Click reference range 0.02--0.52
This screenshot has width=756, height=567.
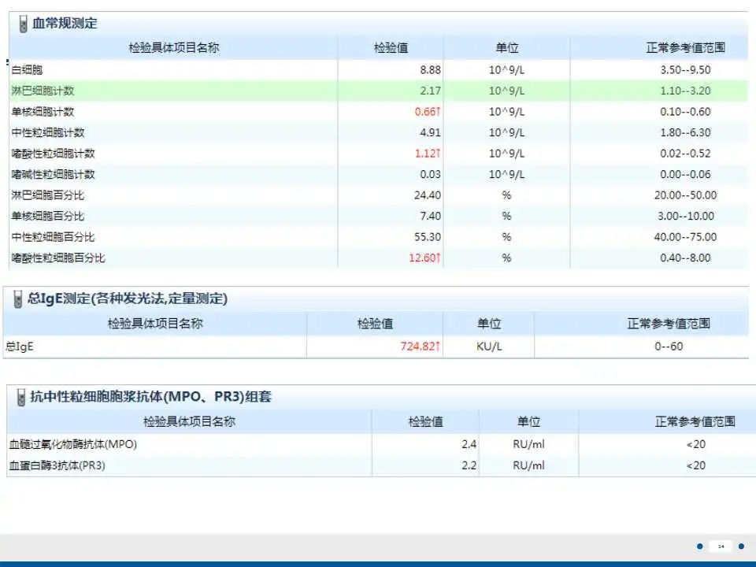[685, 154]
